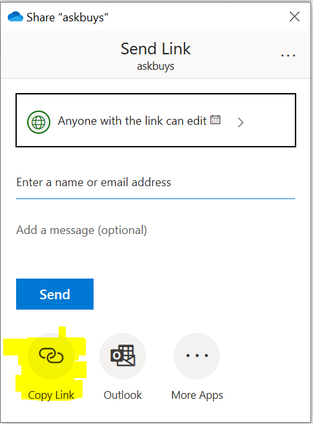313x424 pixels.
Task: Click the calendar expiration icon after "edit"
Action: [216, 120]
